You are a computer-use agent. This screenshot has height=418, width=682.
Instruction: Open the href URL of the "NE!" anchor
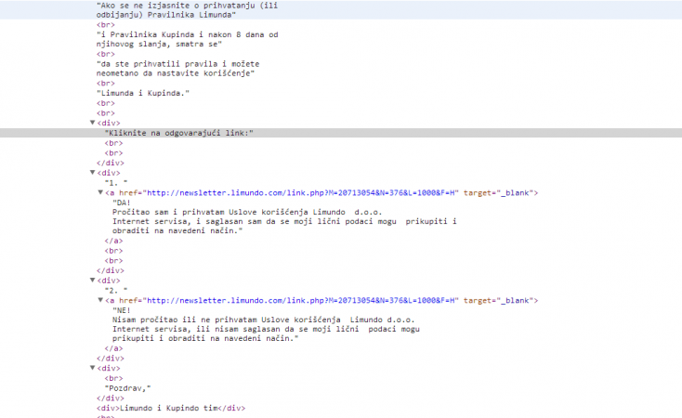coord(303,301)
